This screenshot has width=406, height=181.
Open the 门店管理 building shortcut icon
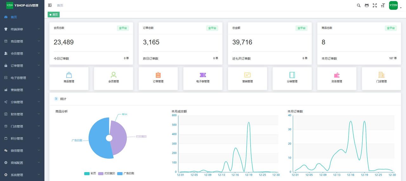coord(381,75)
